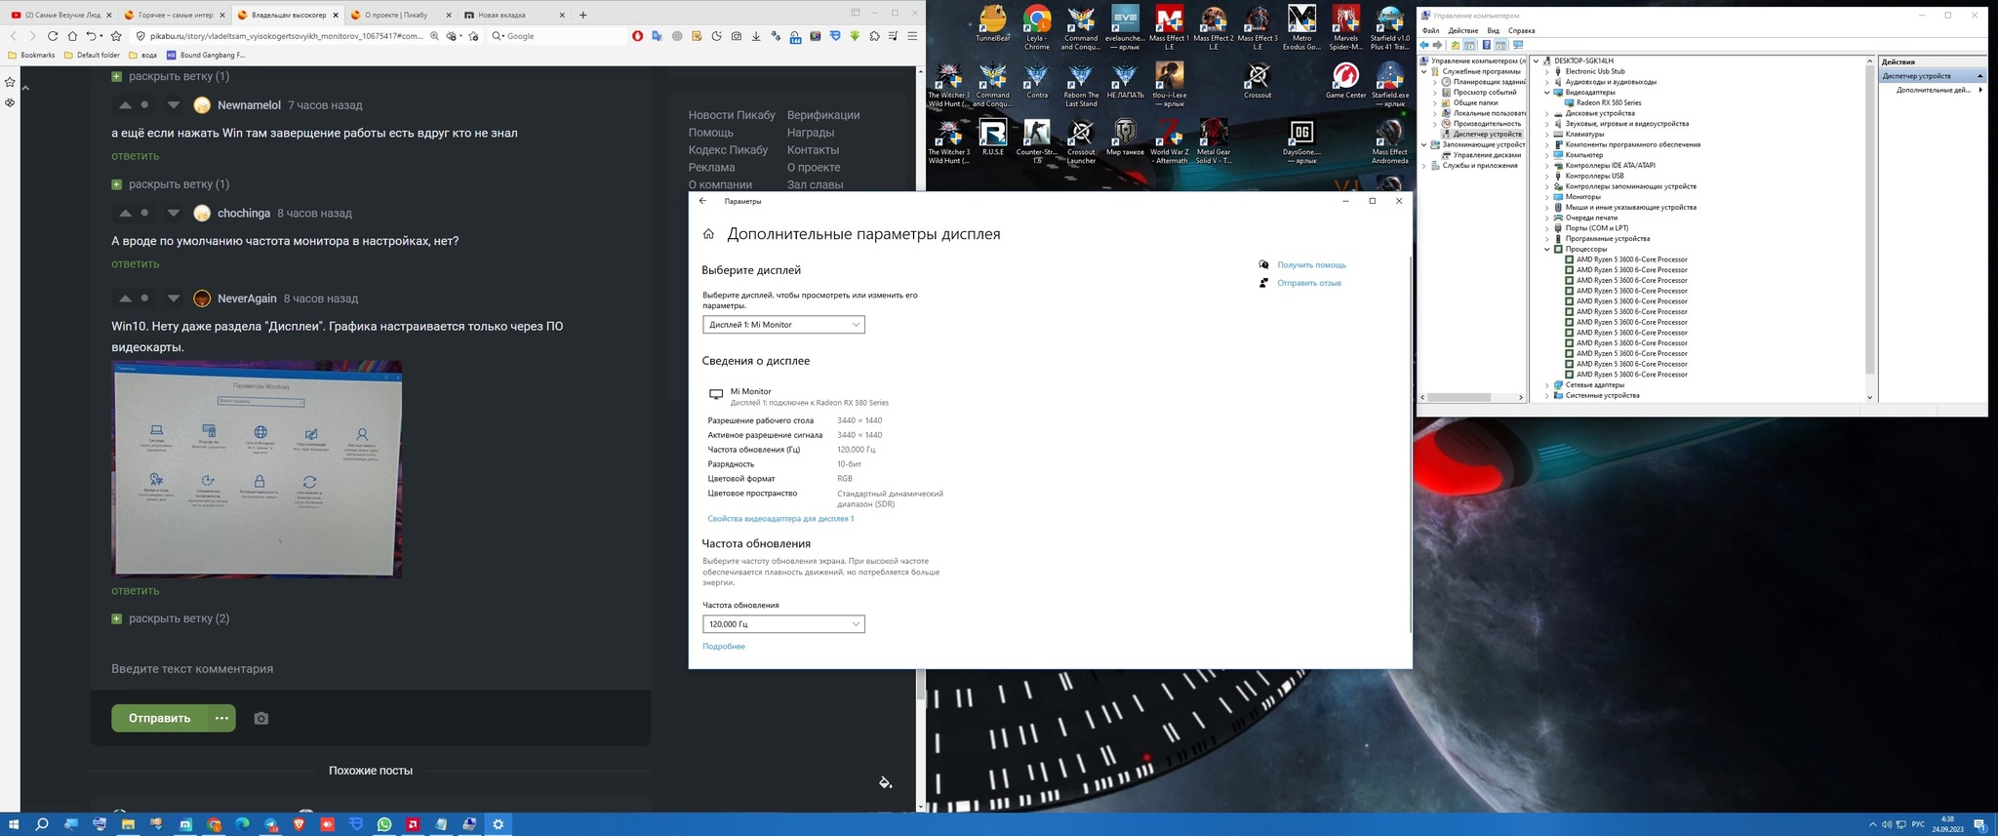This screenshot has width=1998, height=836.
Task: Open Leyla - Chrome desktop shortcut
Action: 1036,26
